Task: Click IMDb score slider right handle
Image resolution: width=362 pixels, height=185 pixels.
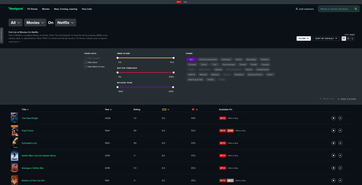Action: coord(173,58)
